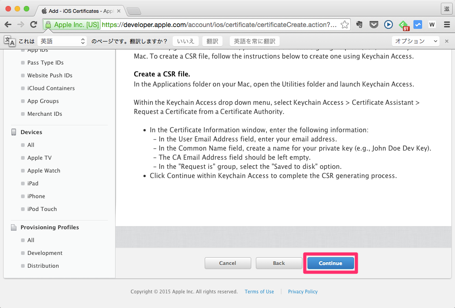Image resolution: width=455 pixels, height=308 pixels.
Task: Open the W extension icon
Action: click(x=432, y=25)
